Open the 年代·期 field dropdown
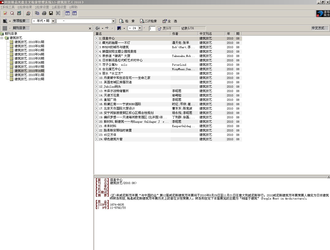Image resolution: width=330 pixels, height=250 pixels. point(53,21)
